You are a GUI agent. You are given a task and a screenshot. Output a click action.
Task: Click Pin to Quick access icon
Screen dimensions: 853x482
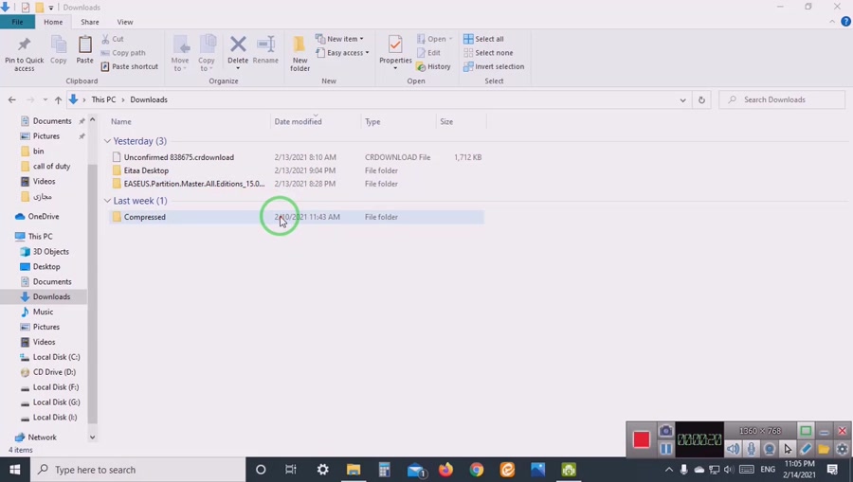click(x=24, y=53)
